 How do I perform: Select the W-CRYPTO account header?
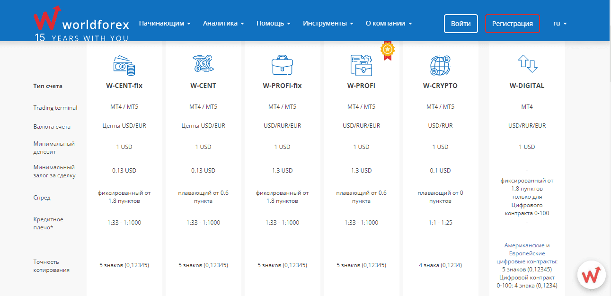point(440,86)
